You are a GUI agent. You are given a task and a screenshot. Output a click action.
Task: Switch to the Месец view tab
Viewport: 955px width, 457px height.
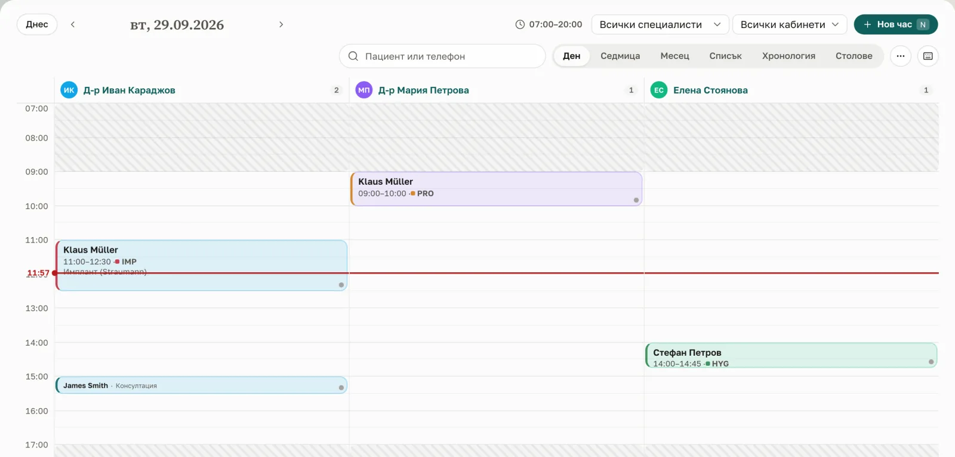coord(674,56)
